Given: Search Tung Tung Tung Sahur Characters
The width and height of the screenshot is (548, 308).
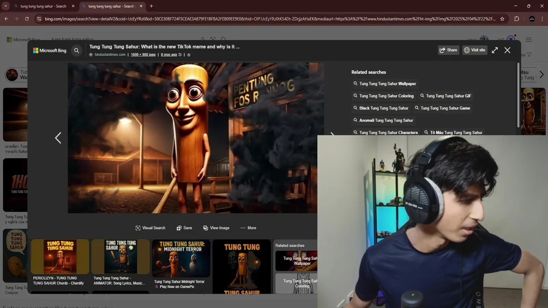Looking at the screenshot, I should coord(385,133).
